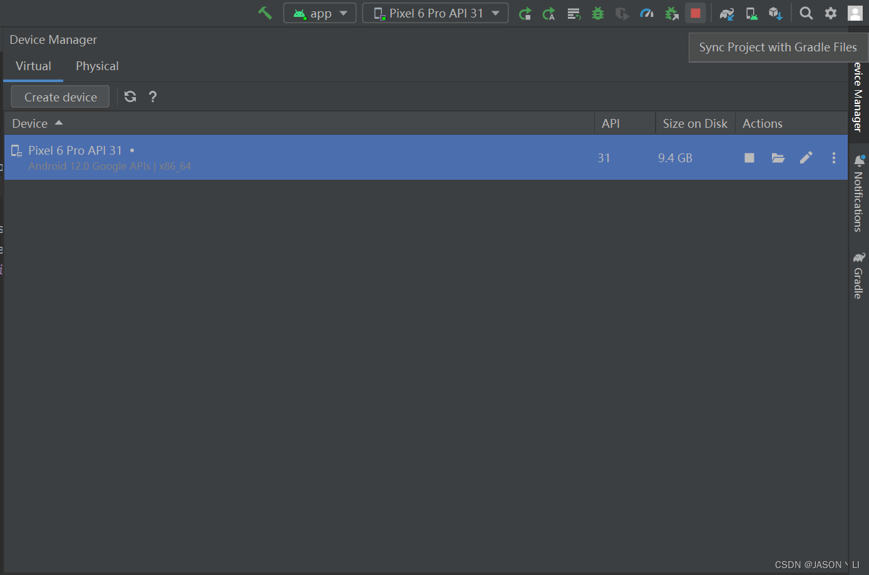This screenshot has height=575, width=869.
Task: Select the Pixel 6 Pro API 31 device row
Action: pos(426,158)
